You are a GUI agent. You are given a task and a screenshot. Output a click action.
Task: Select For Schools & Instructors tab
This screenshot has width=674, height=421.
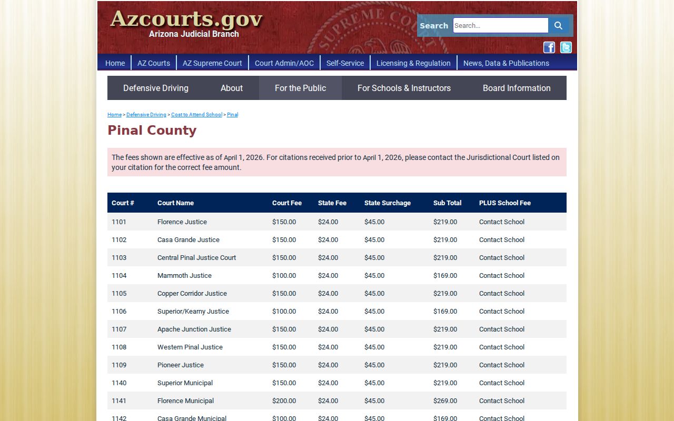[404, 88]
